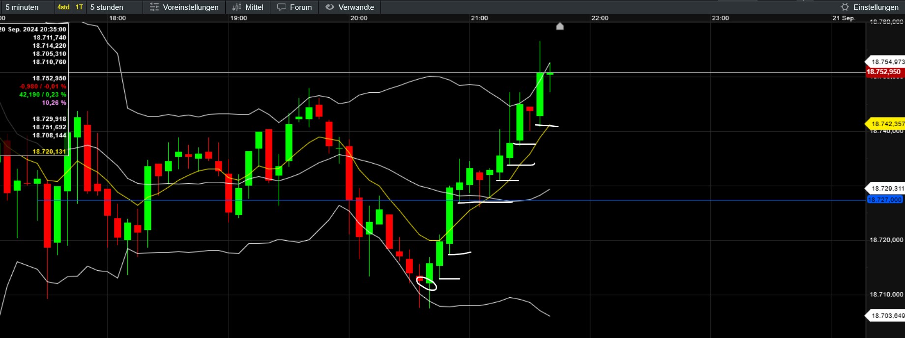
Task: Click the 18.705,310 low value in info box
Action: (x=49, y=54)
